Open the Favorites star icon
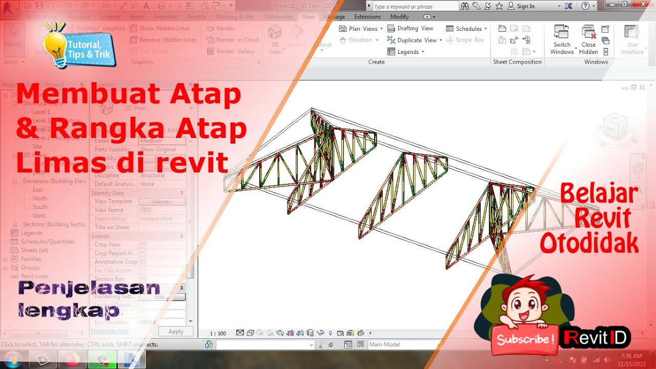656x369 pixels. [x=499, y=6]
